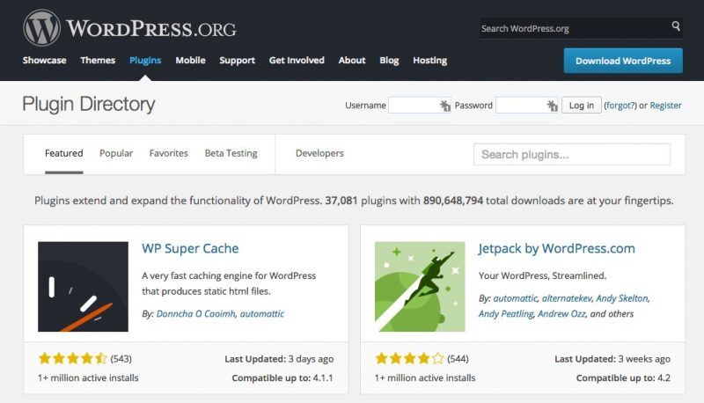The width and height of the screenshot is (704, 403).
Task: Select the Plugins menu item
Action: click(x=145, y=60)
